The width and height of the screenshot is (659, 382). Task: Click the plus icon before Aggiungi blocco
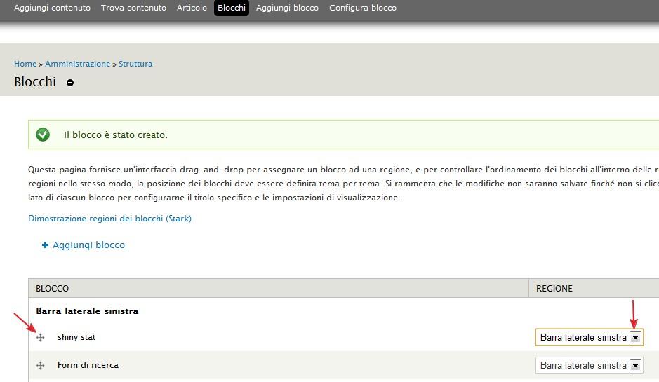point(45,245)
